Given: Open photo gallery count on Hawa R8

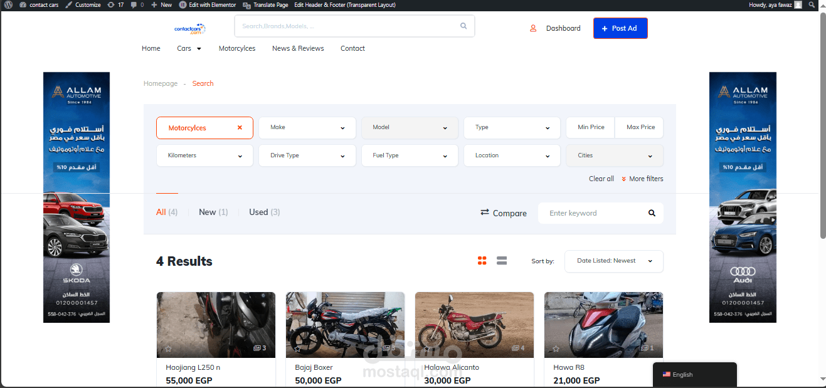Looking at the screenshot, I should 647,348.
